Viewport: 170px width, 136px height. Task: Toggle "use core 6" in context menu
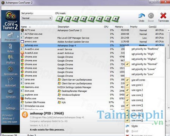(145, 110)
